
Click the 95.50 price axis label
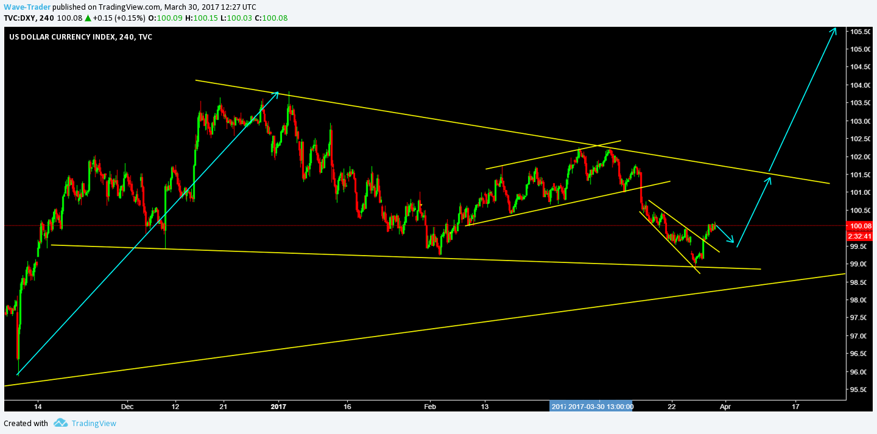tap(859, 390)
